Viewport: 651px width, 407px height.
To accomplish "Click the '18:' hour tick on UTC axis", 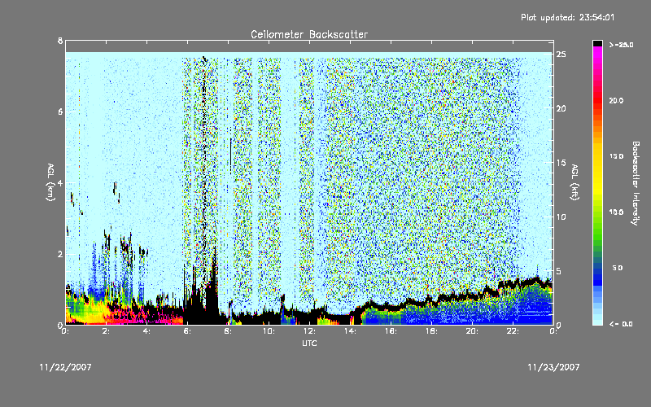I will tap(431, 331).
